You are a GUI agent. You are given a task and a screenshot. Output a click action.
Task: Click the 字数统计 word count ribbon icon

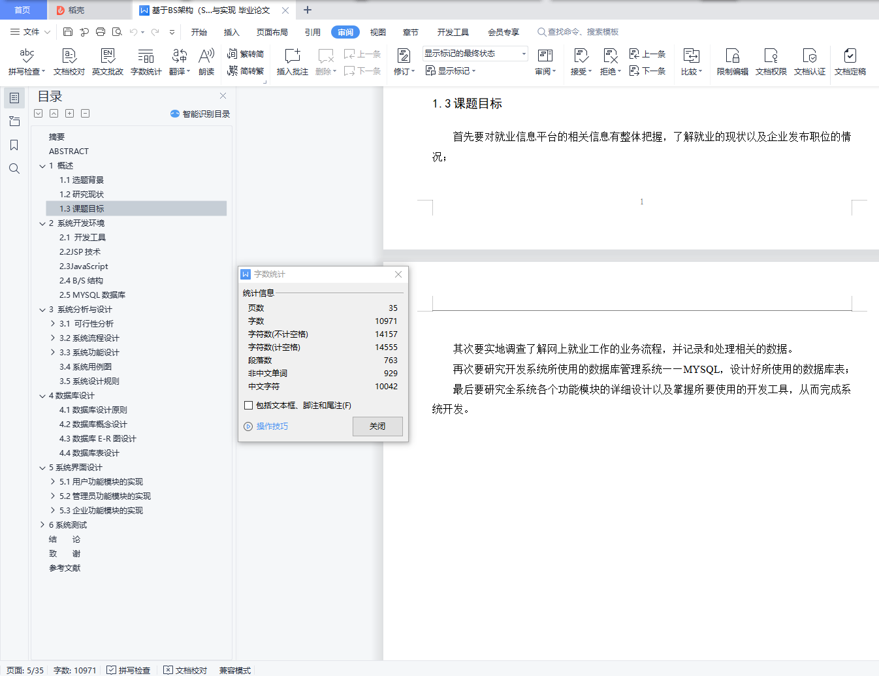pos(146,61)
